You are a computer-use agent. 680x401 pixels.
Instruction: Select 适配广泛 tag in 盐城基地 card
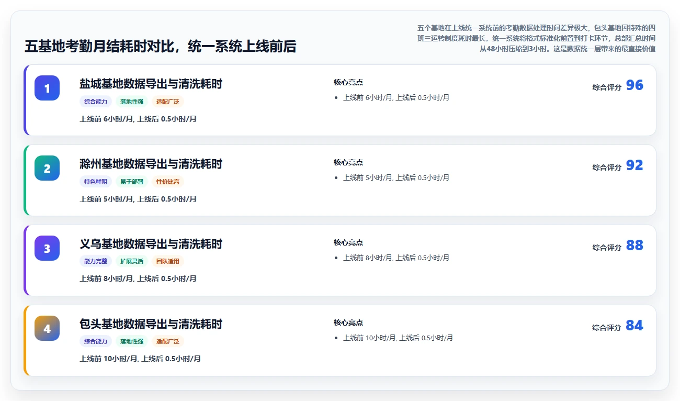(x=168, y=102)
